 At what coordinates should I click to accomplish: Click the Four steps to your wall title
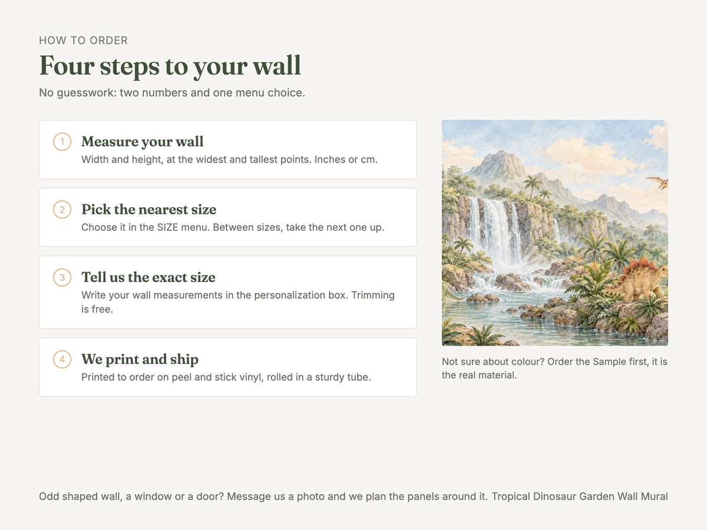(x=170, y=65)
